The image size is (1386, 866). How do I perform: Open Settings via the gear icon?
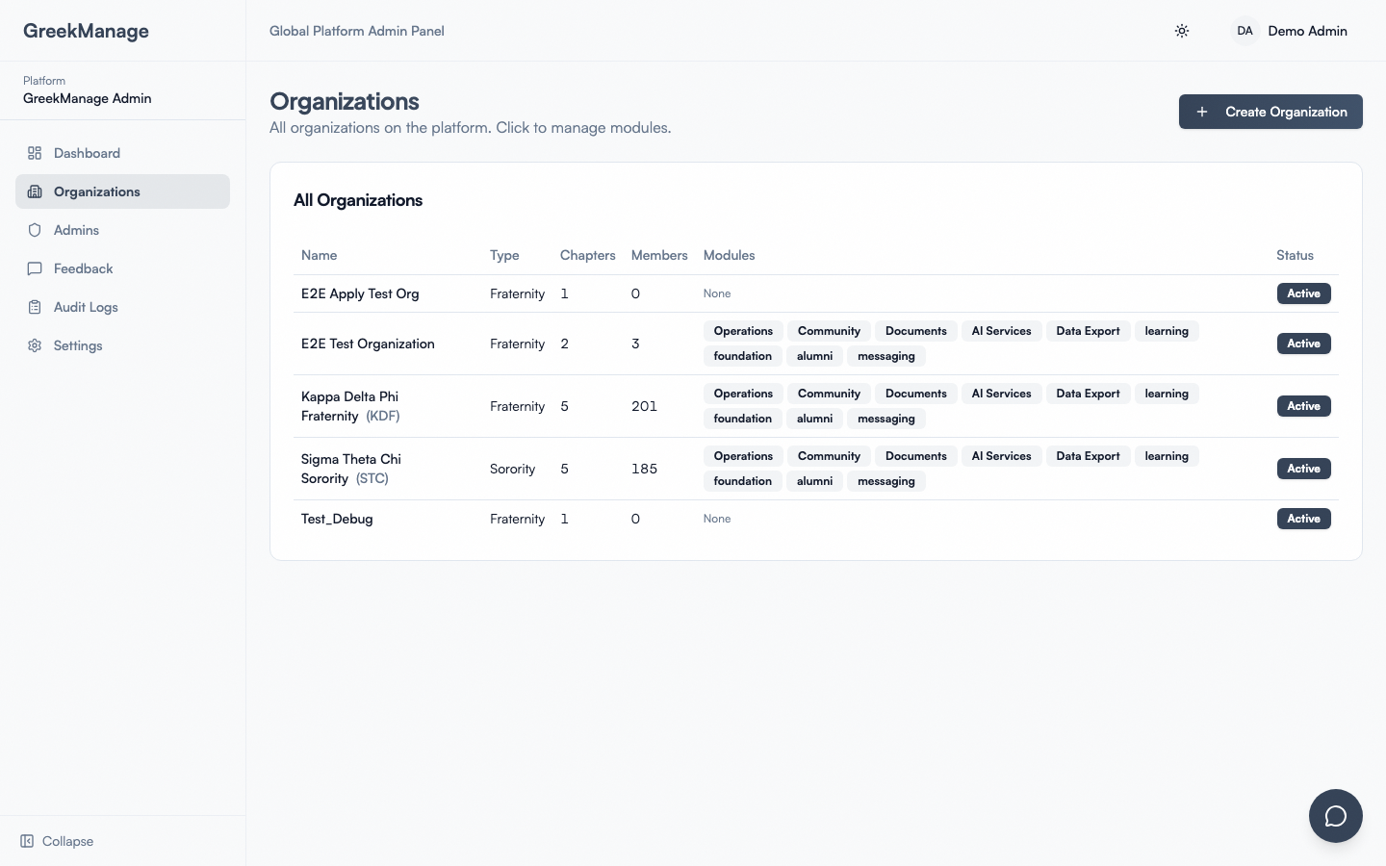pos(35,345)
